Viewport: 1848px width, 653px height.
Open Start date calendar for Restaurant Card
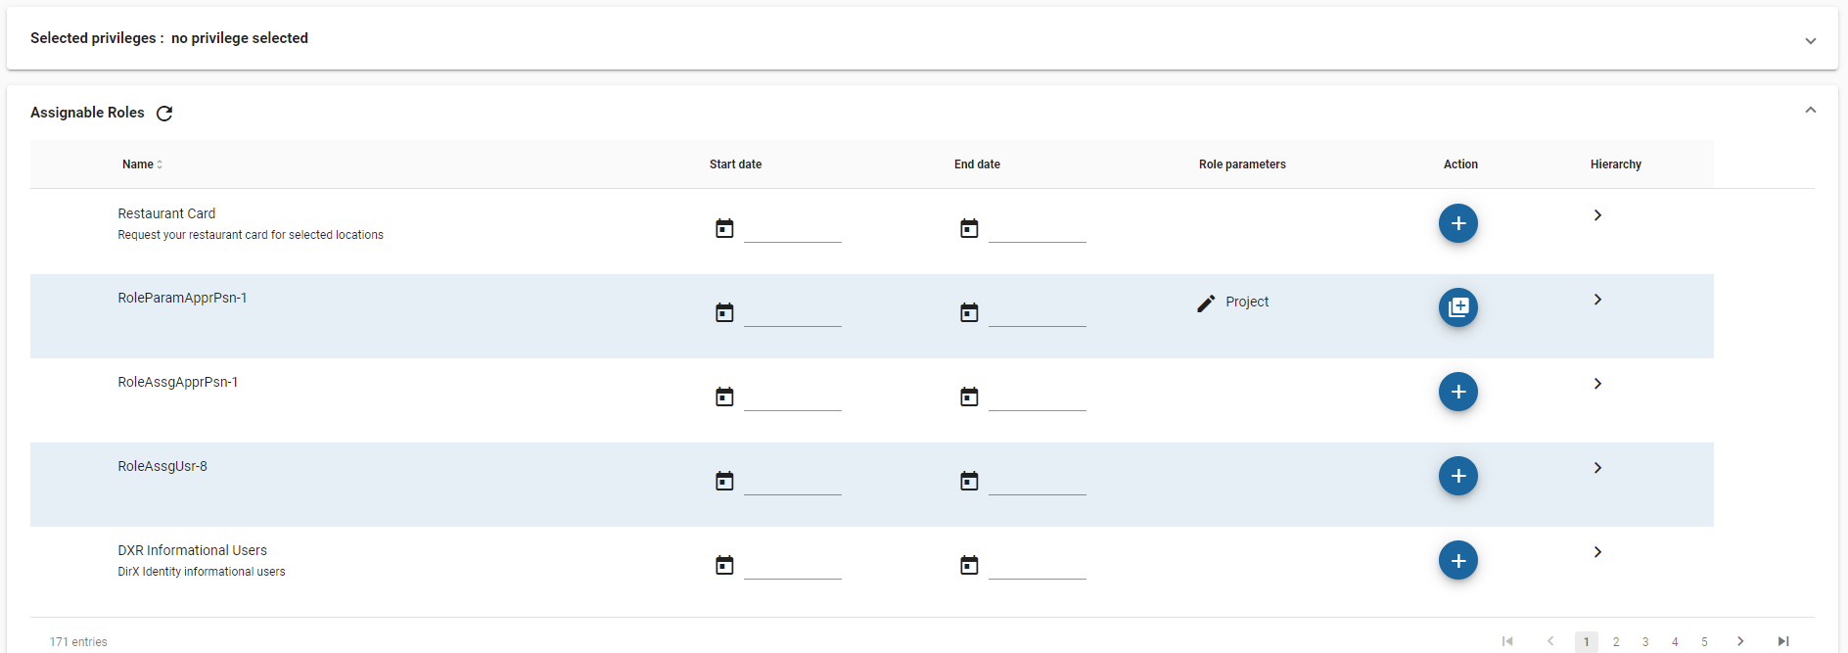tap(724, 228)
